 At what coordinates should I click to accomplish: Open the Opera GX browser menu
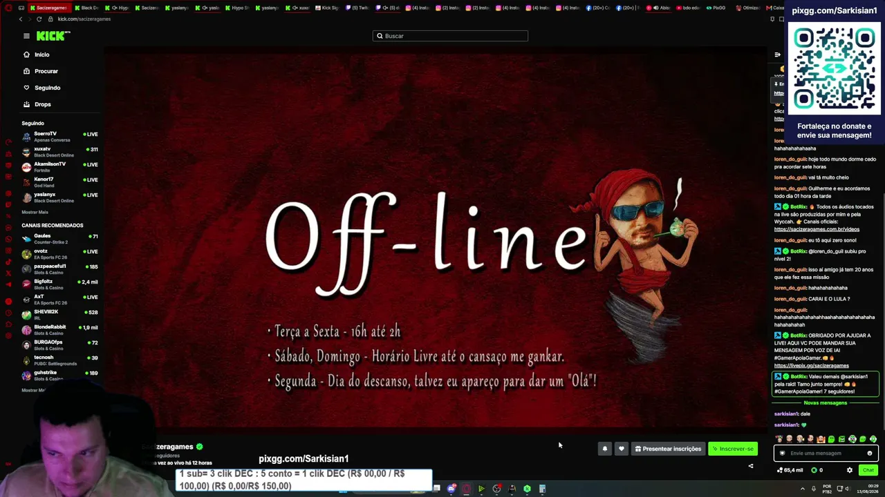8,8
